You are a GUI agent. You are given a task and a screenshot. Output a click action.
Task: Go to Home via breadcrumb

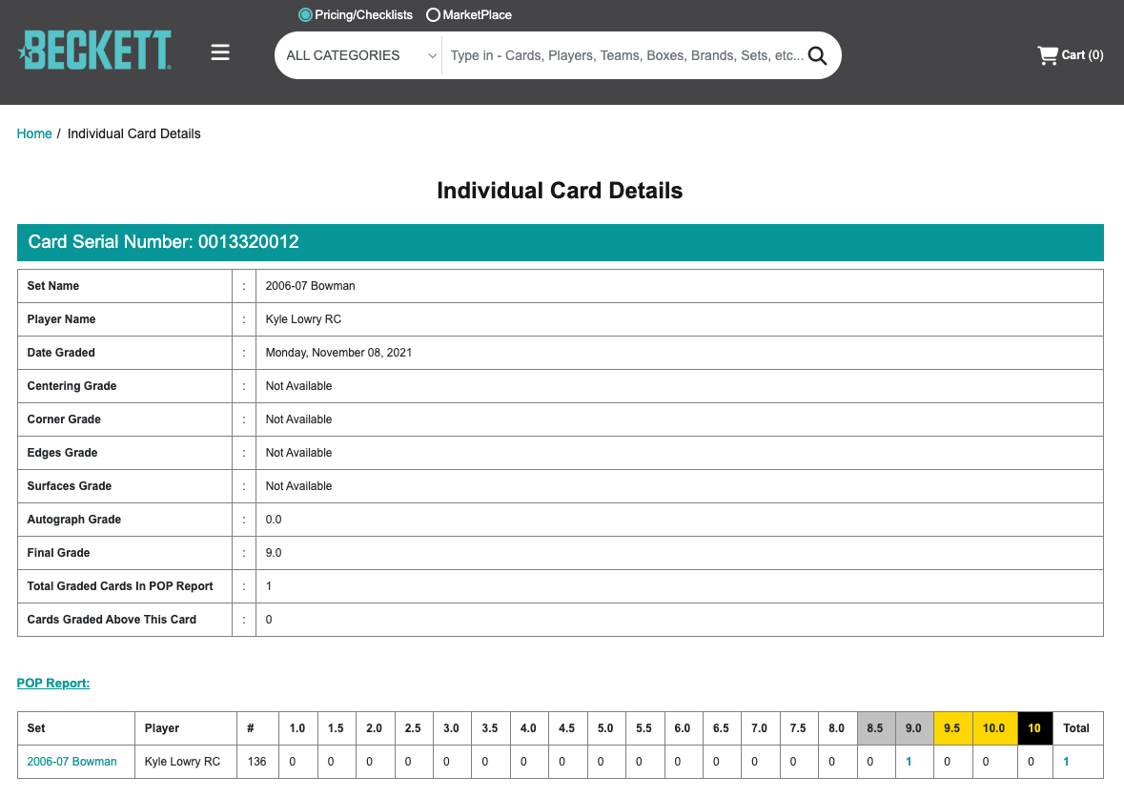pyautogui.click(x=34, y=133)
